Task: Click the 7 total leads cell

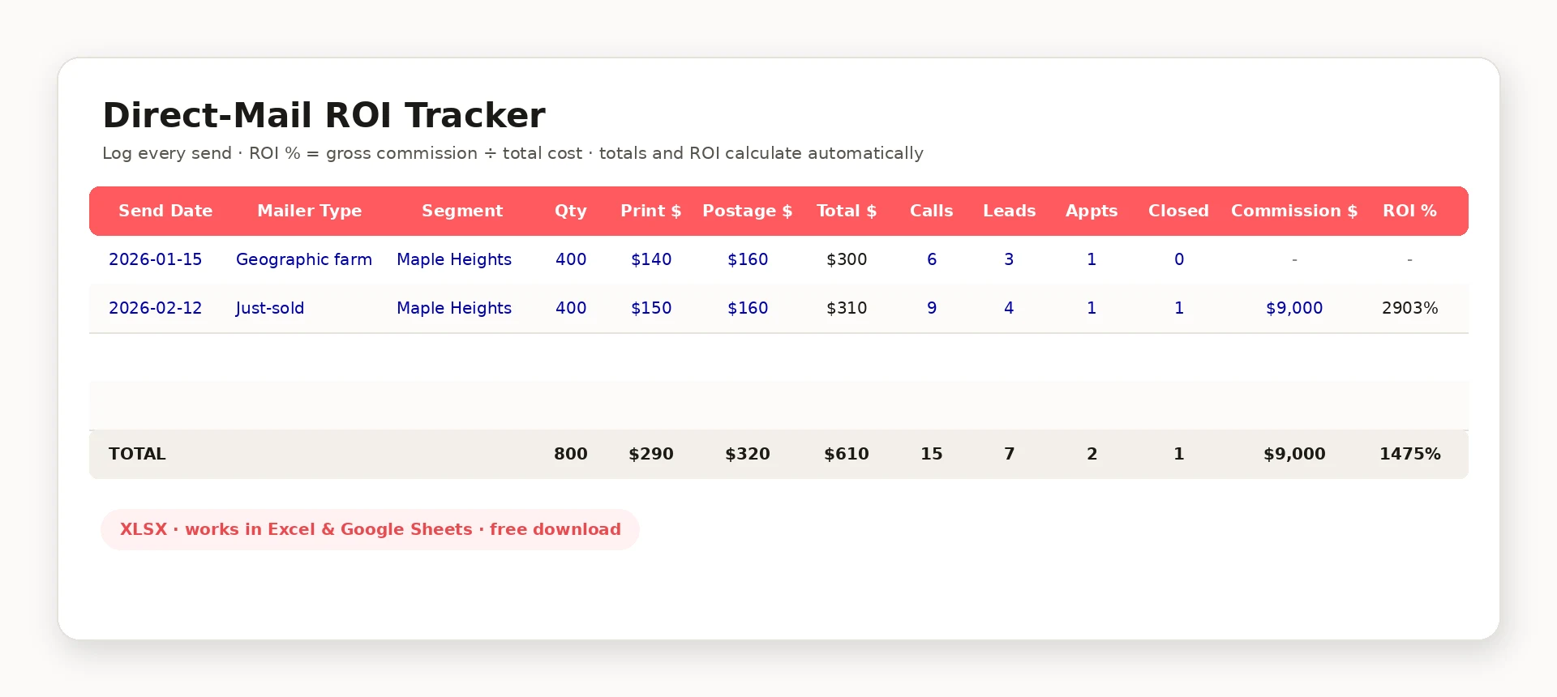Action: point(1010,454)
